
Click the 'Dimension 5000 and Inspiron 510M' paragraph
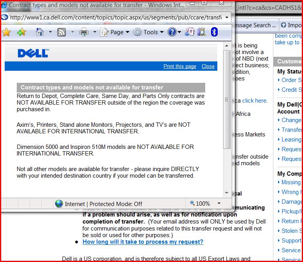(105, 150)
